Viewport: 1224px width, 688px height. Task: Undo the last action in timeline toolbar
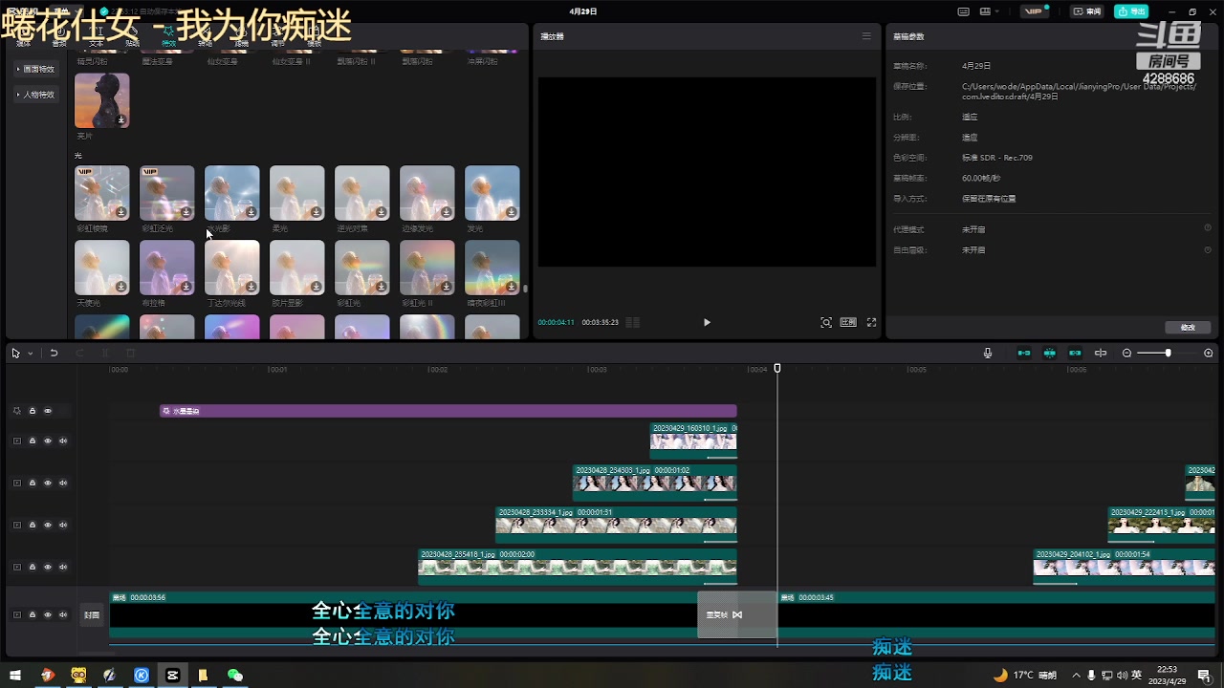pos(54,353)
